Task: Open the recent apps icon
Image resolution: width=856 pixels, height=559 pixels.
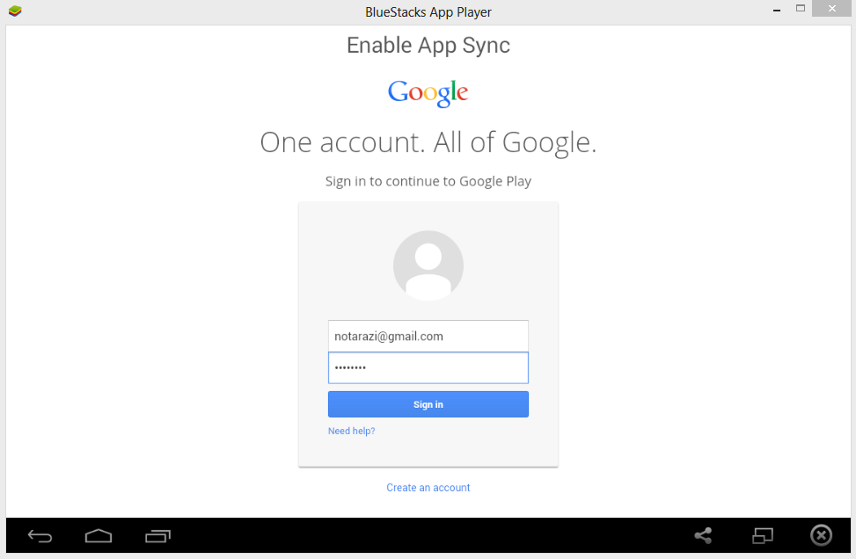Action: [157, 537]
